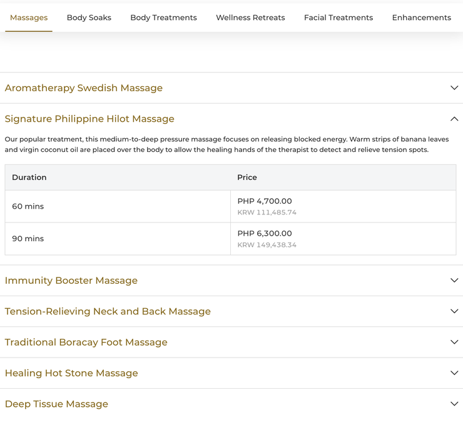463x425 pixels.
Task: Click the KRW 149,438.34 converted price
Action: 267,245
